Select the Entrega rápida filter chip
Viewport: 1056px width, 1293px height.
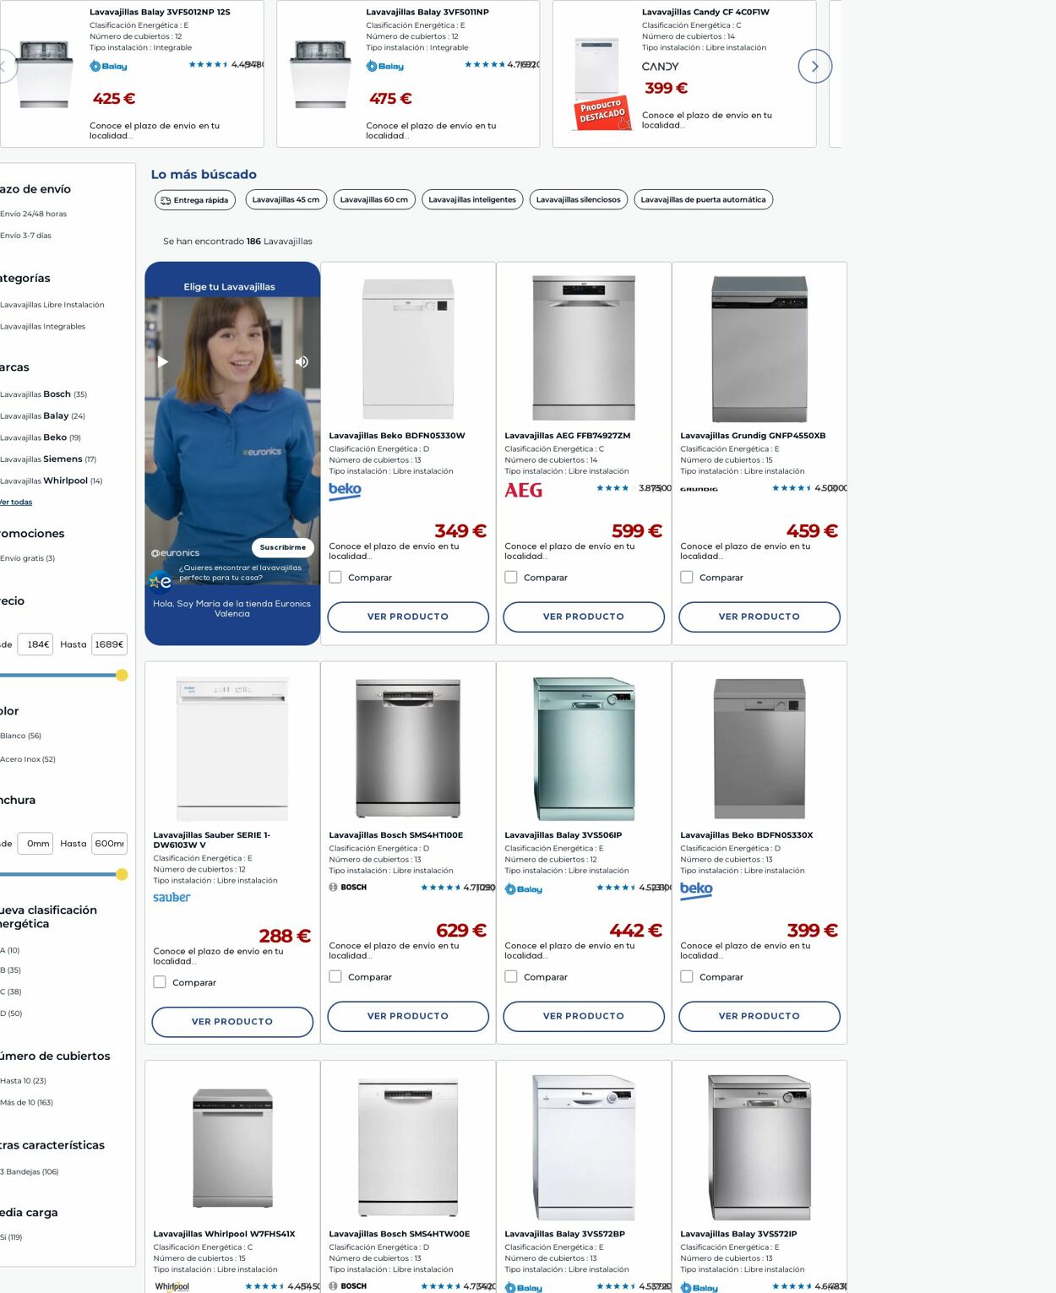(194, 200)
